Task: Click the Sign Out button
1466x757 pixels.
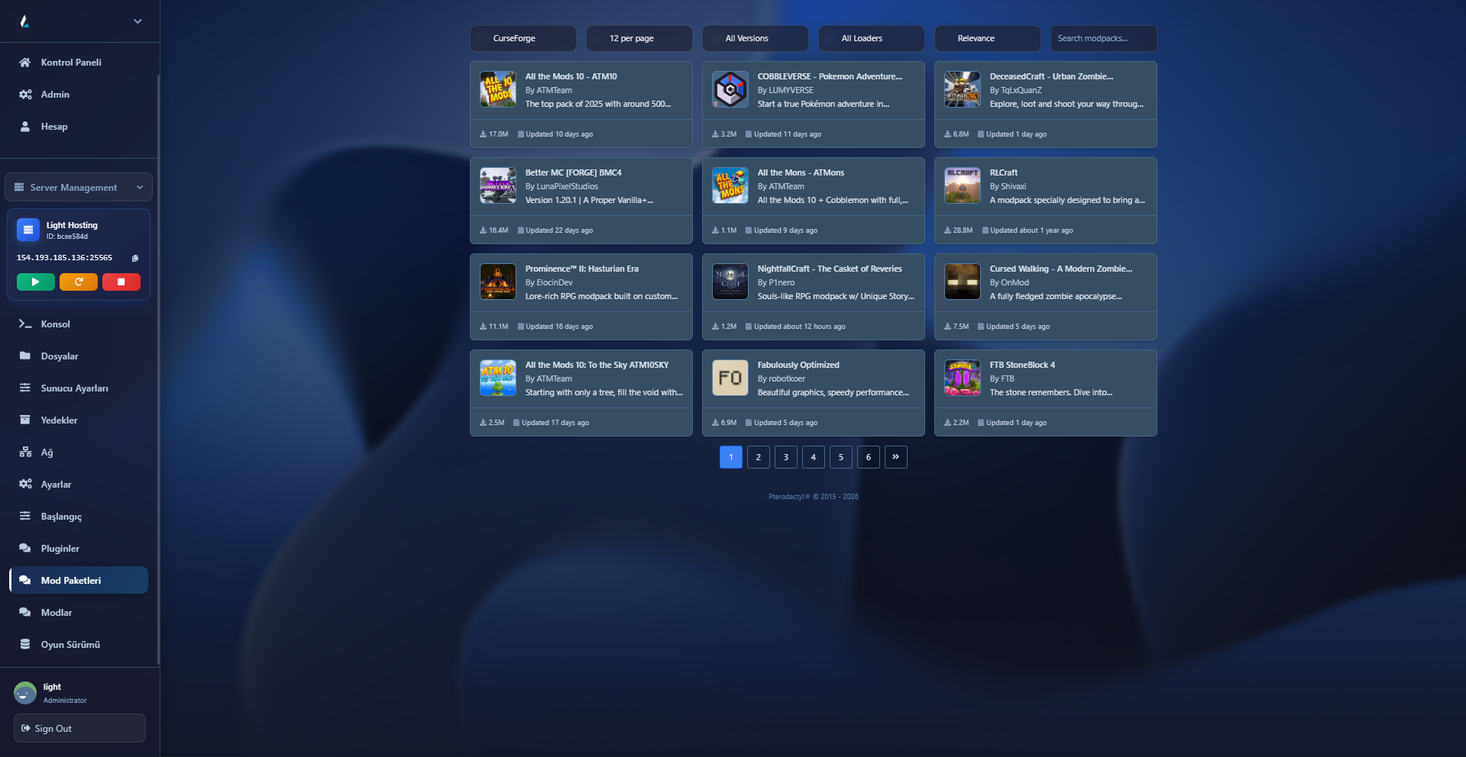Action: pyautogui.click(x=79, y=728)
